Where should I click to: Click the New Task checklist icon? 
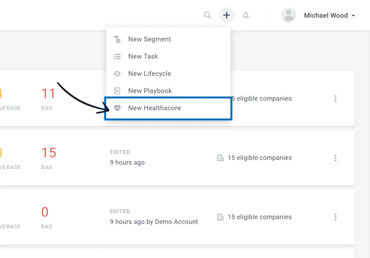pos(117,56)
